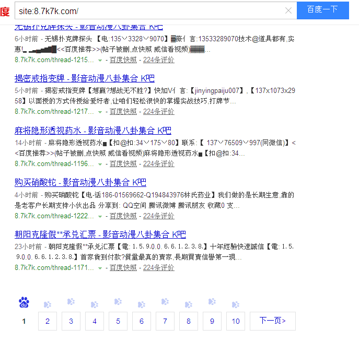
Task: Click the paw icon above page 7
Action: pyautogui.click(x=165, y=302)
